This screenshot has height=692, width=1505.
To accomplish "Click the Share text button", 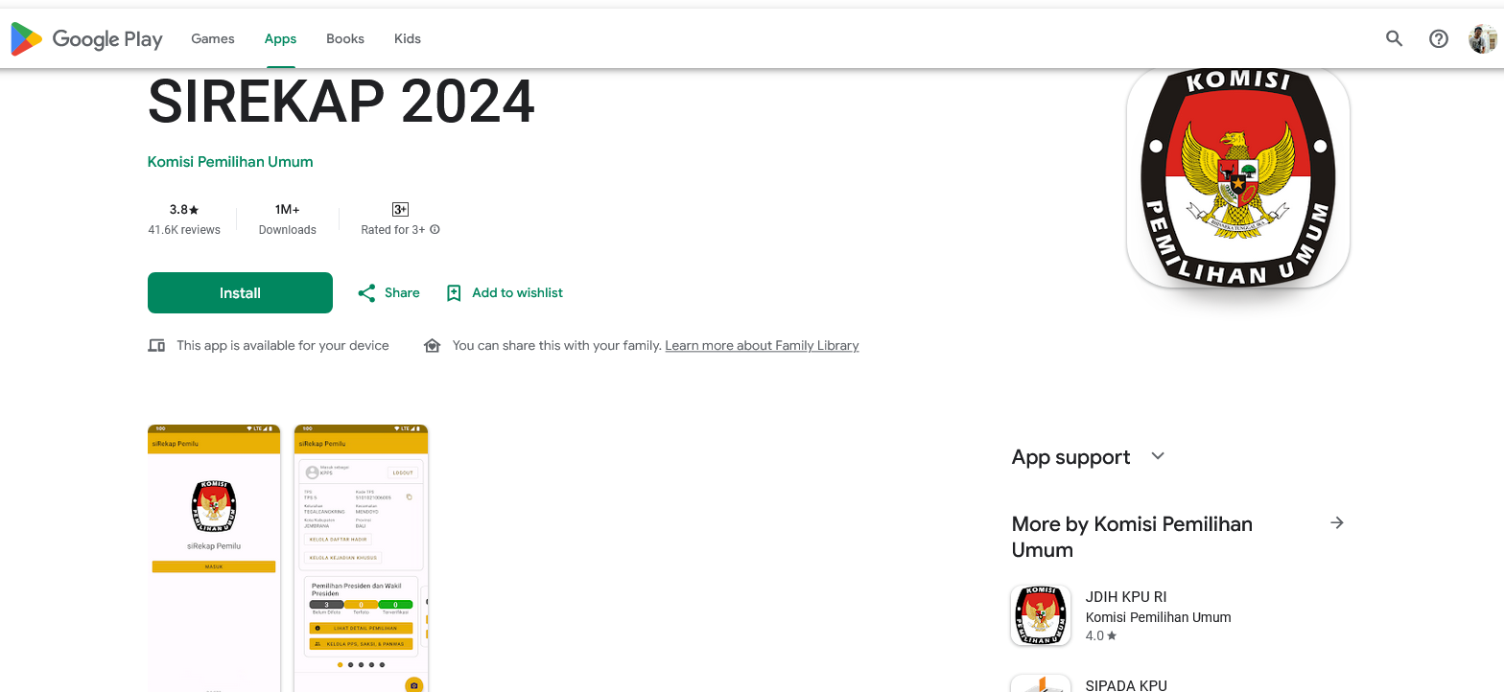I will pos(402,293).
